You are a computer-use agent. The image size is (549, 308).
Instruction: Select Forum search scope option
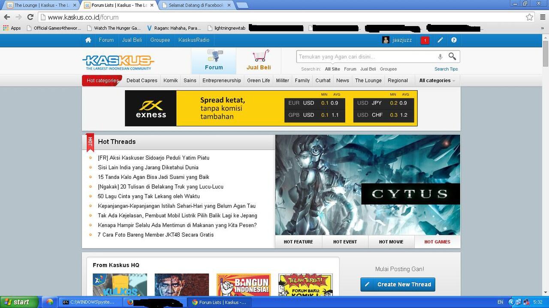[350, 69]
